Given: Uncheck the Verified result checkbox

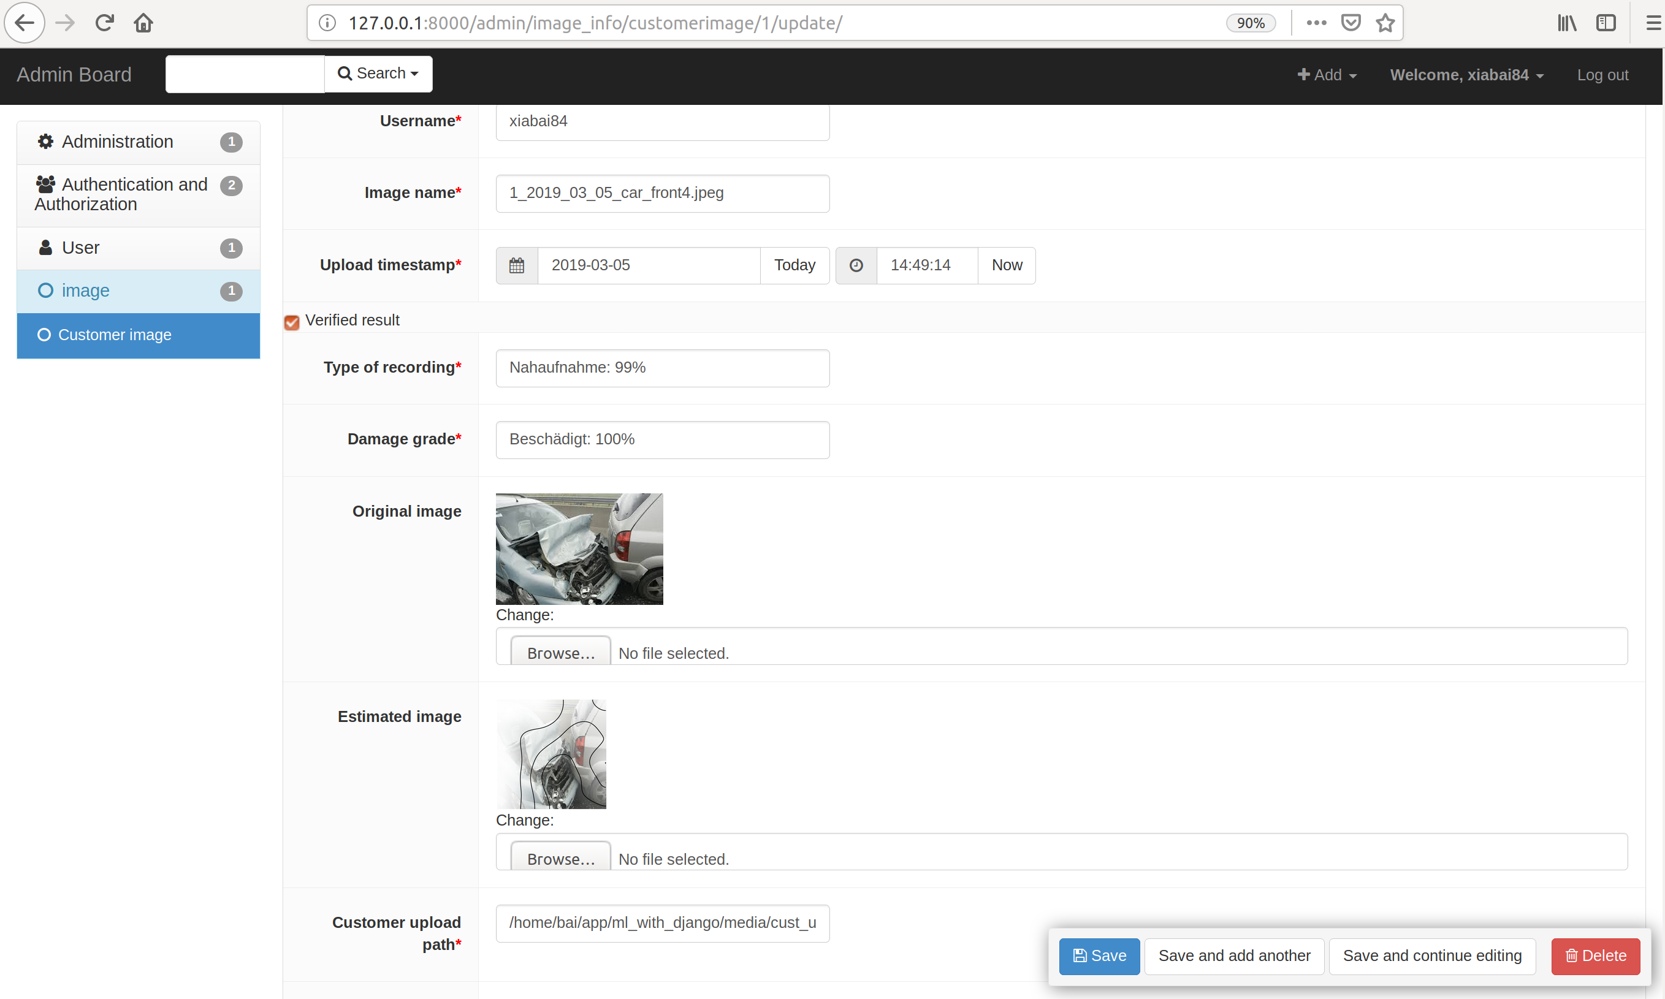Looking at the screenshot, I should 292,322.
